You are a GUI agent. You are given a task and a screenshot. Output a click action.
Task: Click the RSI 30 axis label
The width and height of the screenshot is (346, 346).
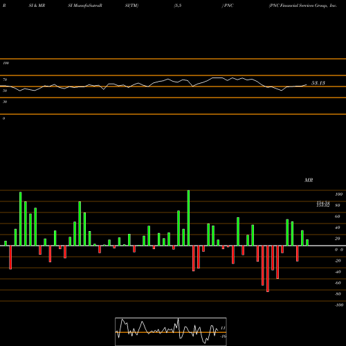point(5,102)
